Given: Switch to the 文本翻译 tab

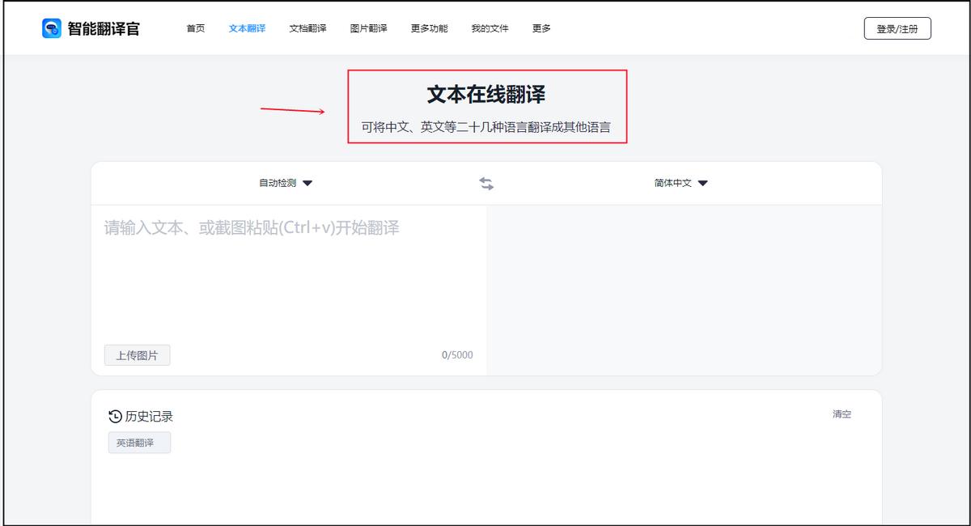Looking at the screenshot, I should (248, 28).
